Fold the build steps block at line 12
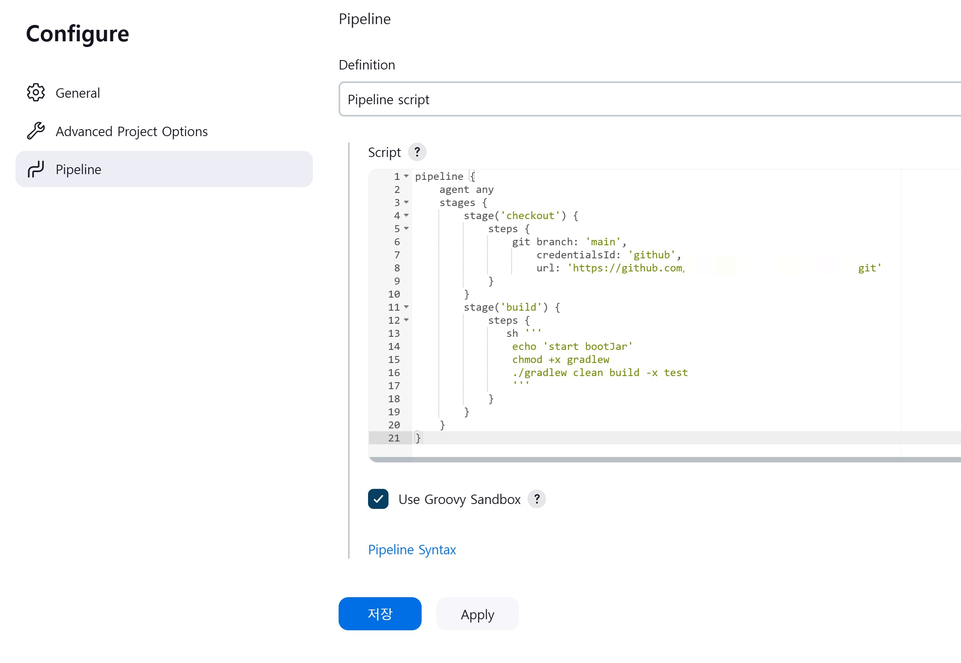 pyautogui.click(x=406, y=320)
